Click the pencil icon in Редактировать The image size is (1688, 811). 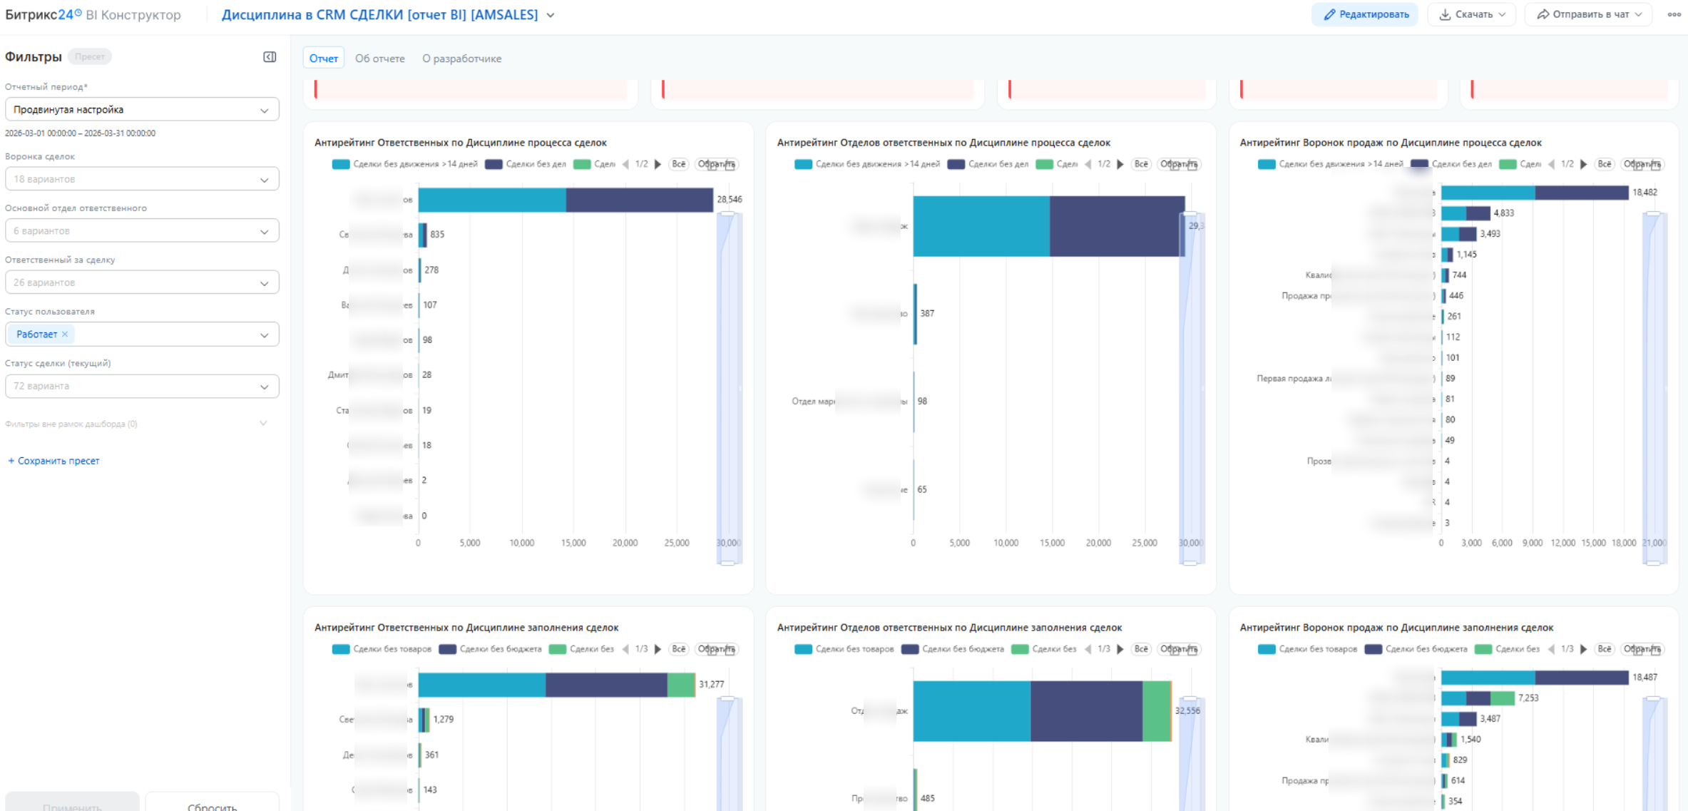[x=1329, y=15]
